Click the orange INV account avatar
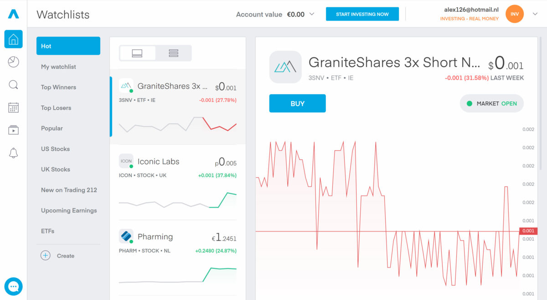The image size is (547, 300). tap(515, 14)
